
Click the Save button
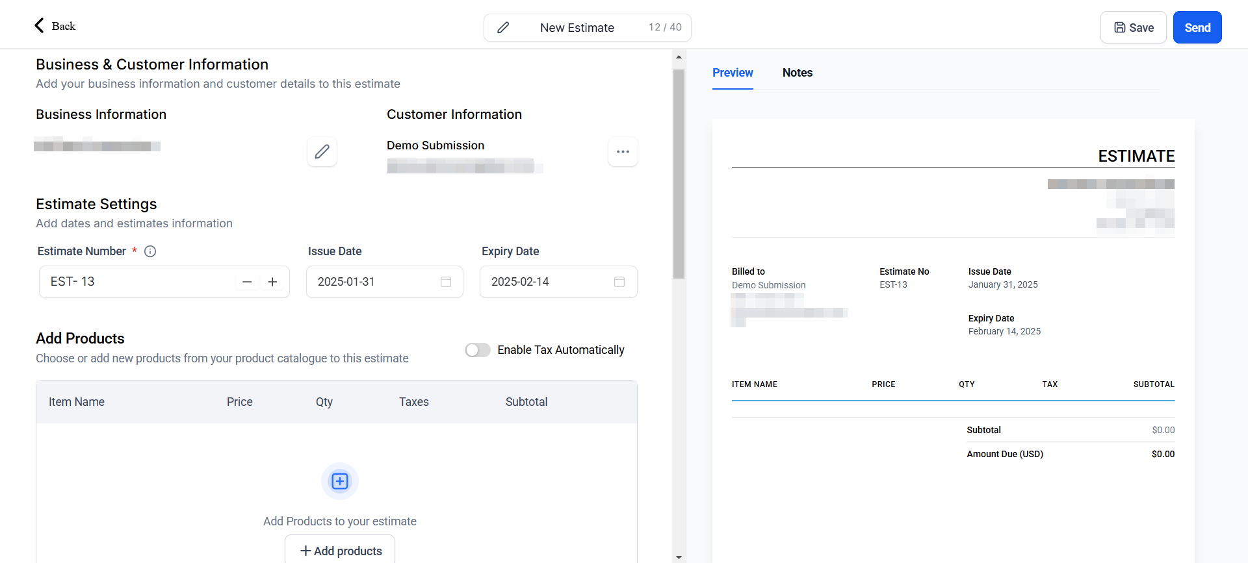click(1133, 27)
